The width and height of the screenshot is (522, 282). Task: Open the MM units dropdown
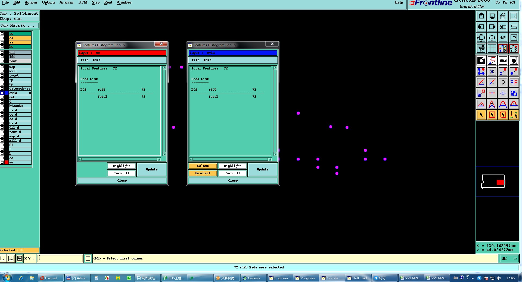coord(509,259)
